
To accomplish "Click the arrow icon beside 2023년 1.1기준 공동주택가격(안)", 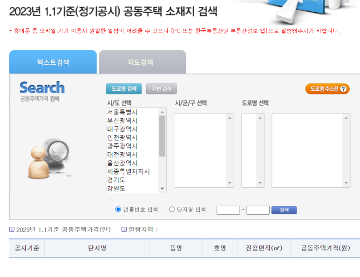I will pos(12,229).
